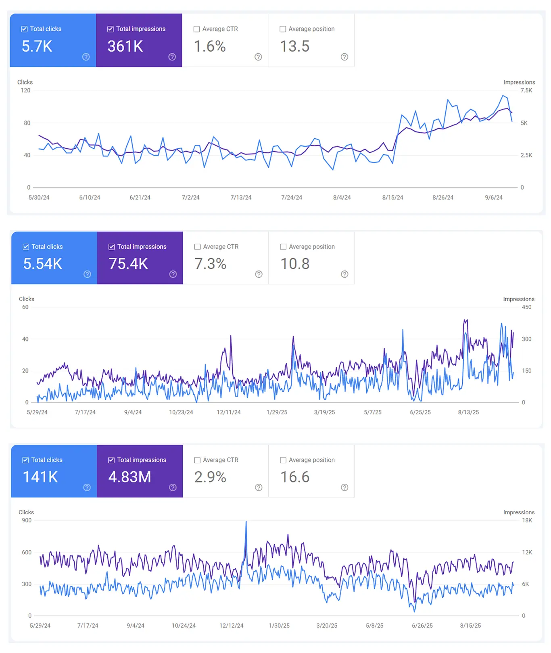Open help icon on 13.5 Average position card
This screenshot has height=653, width=551.
click(x=344, y=57)
